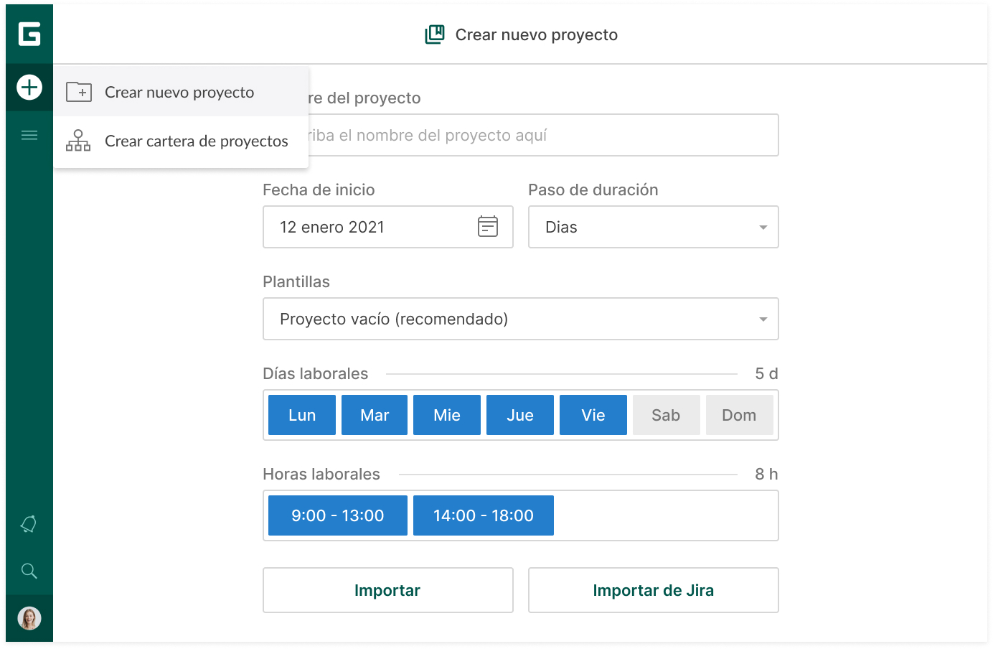Open the Paso de duración dropdown
This screenshot has width=993, height=649.
pos(763,227)
